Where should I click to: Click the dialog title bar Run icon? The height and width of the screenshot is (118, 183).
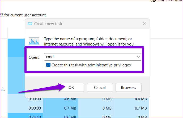click(30, 24)
